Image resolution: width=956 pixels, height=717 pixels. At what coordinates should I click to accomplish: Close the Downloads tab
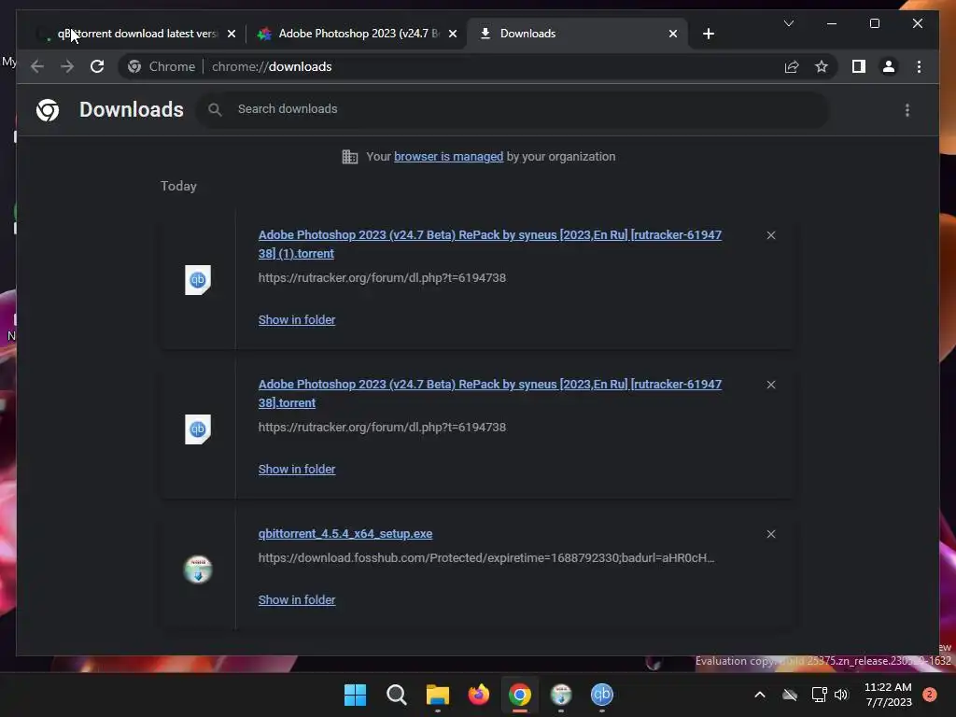click(x=672, y=35)
